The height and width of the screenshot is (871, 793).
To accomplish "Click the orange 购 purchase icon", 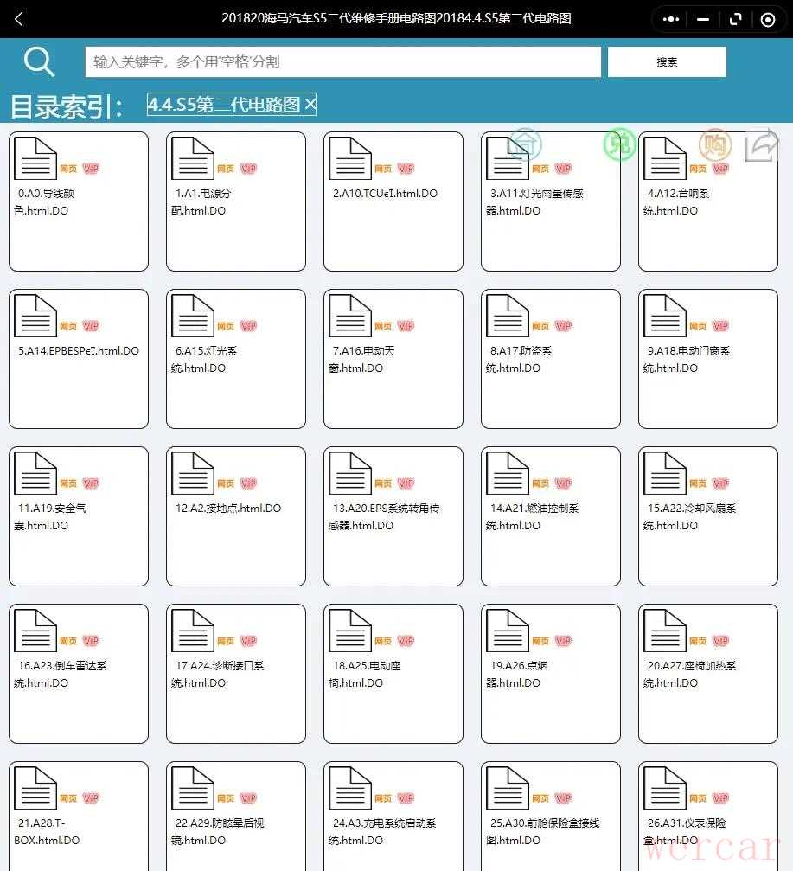I will (714, 145).
